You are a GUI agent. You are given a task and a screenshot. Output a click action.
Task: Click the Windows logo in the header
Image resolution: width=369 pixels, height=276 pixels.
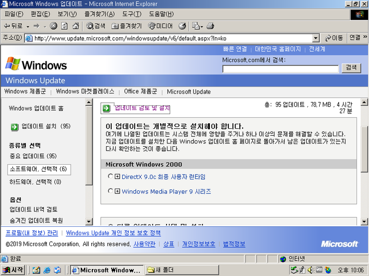point(36,64)
